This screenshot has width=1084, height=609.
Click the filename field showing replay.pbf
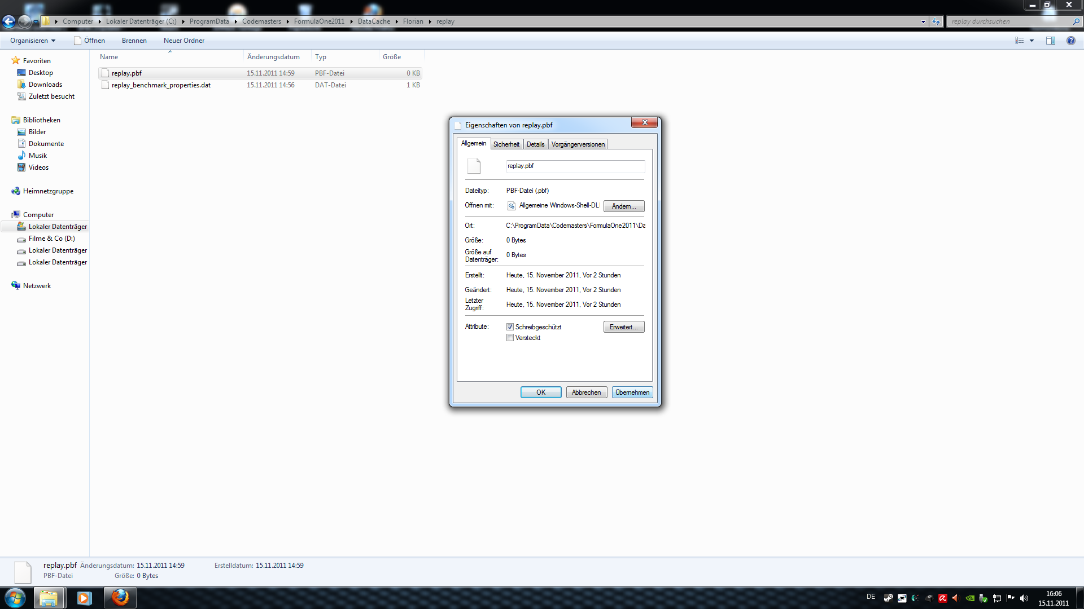575,166
